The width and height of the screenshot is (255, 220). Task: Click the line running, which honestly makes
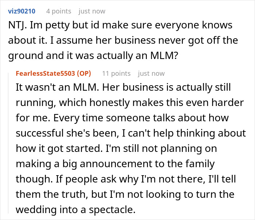pyautogui.click(x=130, y=103)
